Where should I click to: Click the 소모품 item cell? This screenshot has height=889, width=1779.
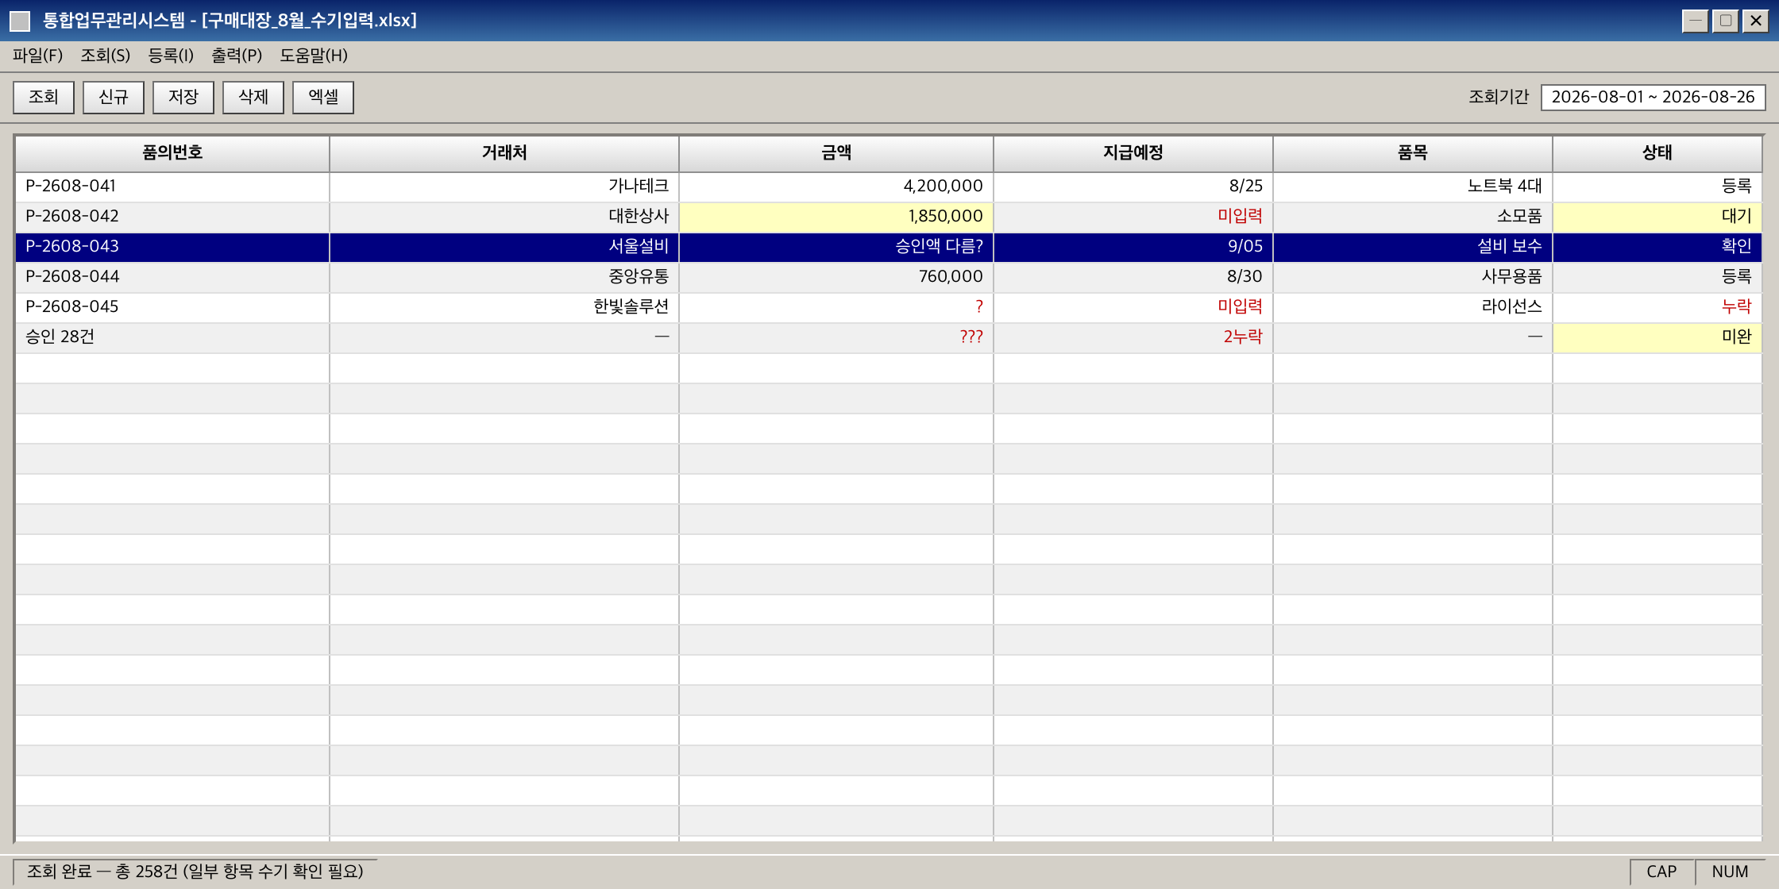point(1413,217)
